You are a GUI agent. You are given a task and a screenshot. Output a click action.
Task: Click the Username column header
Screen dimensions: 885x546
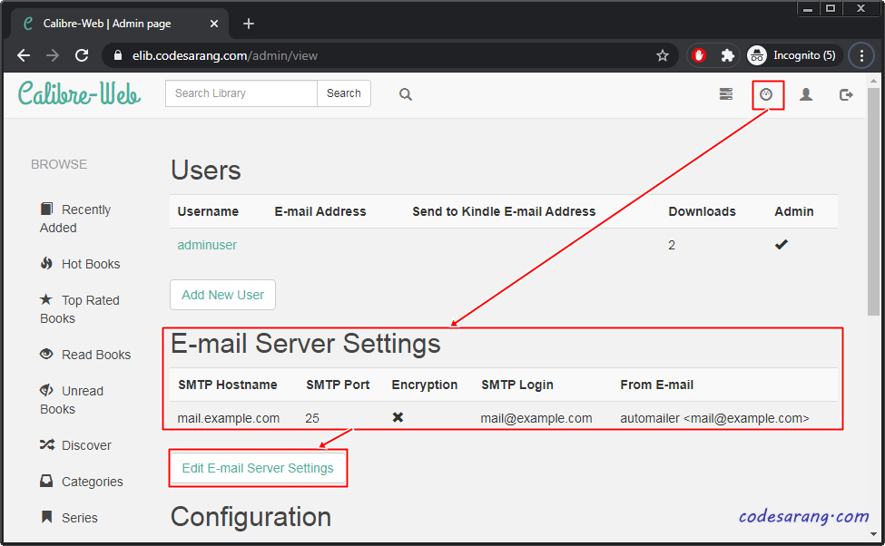pyautogui.click(x=208, y=211)
